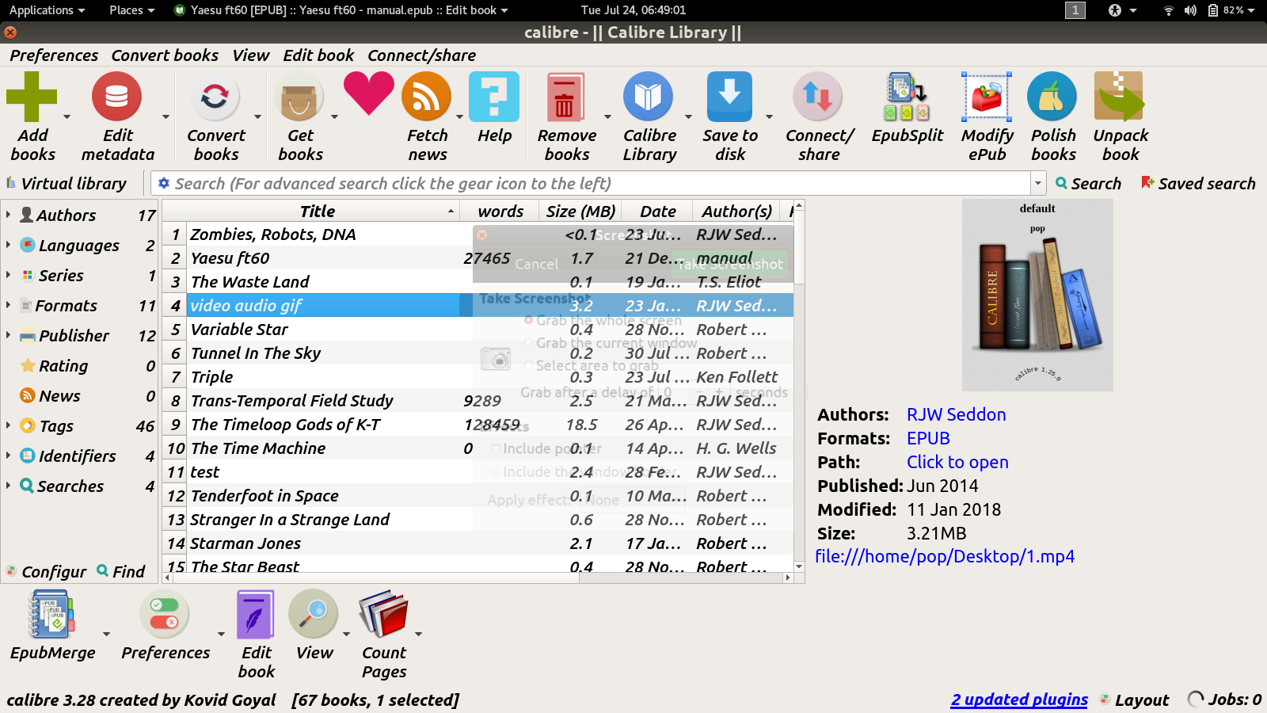Open the system volume icon in top bar
1267x713 pixels.
(x=1190, y=10)
